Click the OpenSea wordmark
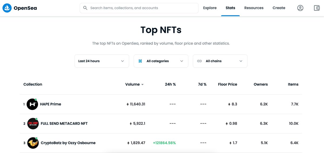Viewport: 324px width, 153px height. 25,8
